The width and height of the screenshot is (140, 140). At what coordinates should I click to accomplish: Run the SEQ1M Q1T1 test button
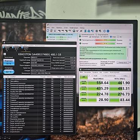pos(84,88)
